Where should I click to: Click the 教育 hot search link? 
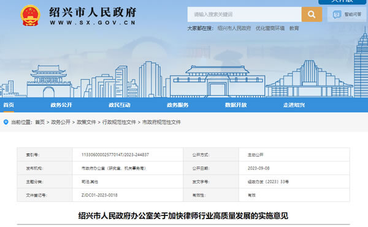294,28
